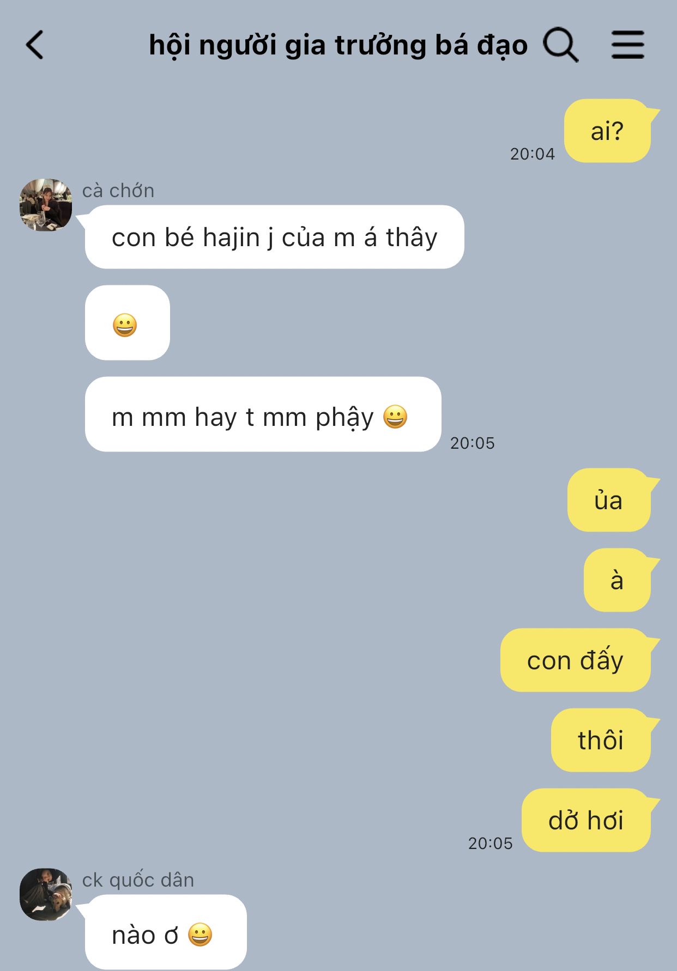Tap cà chốn's profile avatar
This screenshot has width=677, height=971.
[46, 205]
